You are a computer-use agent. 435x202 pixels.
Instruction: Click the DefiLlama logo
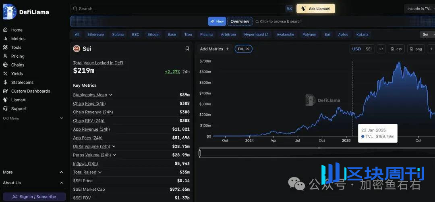coord(26,12)
